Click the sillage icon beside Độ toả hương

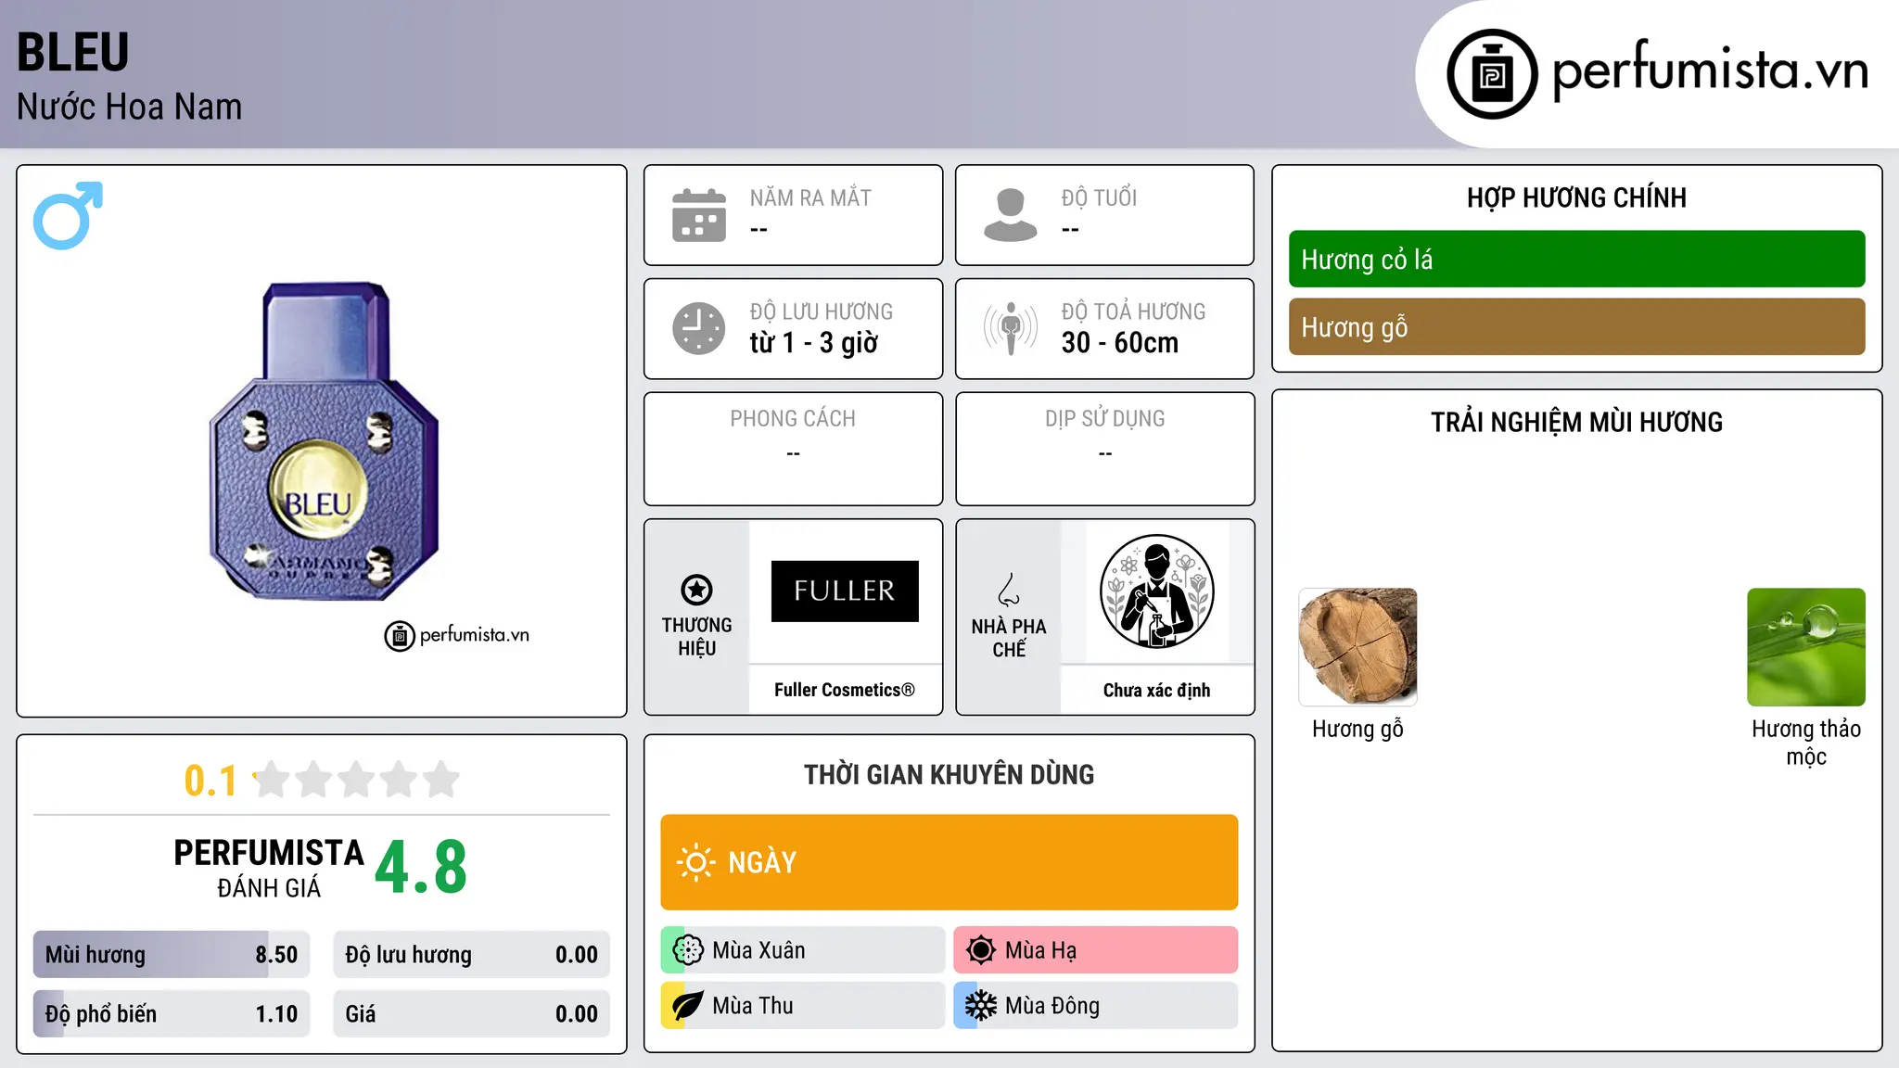point(1011,328)
